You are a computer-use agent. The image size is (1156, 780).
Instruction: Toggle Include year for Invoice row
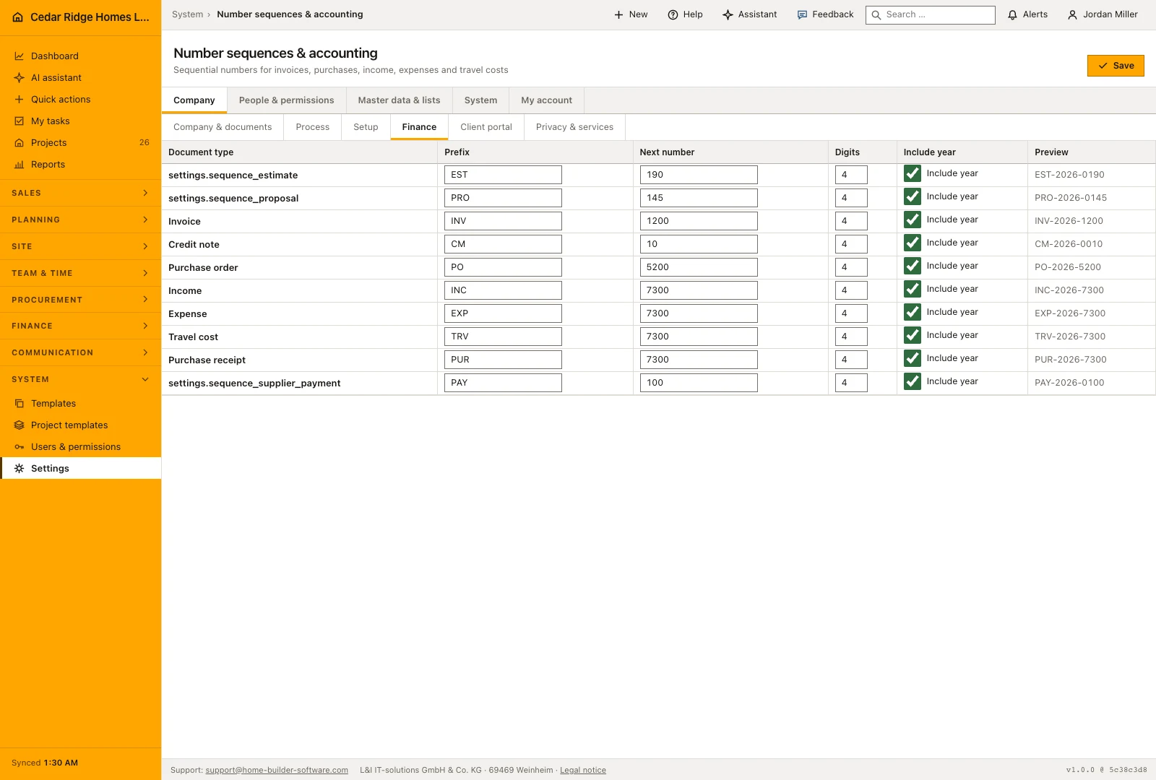pyautogui.click(x=913, y=220)
